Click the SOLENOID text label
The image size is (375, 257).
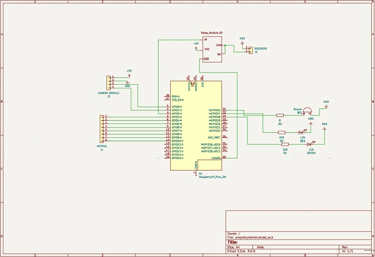pyautogui.click(x=261, y=48)
